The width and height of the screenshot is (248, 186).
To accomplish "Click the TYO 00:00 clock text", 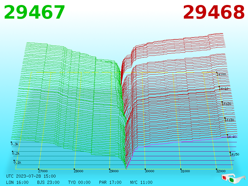I will point(79,182).
